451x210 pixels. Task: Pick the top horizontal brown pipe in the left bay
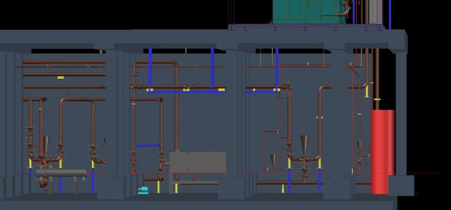[x=64, y=62]
